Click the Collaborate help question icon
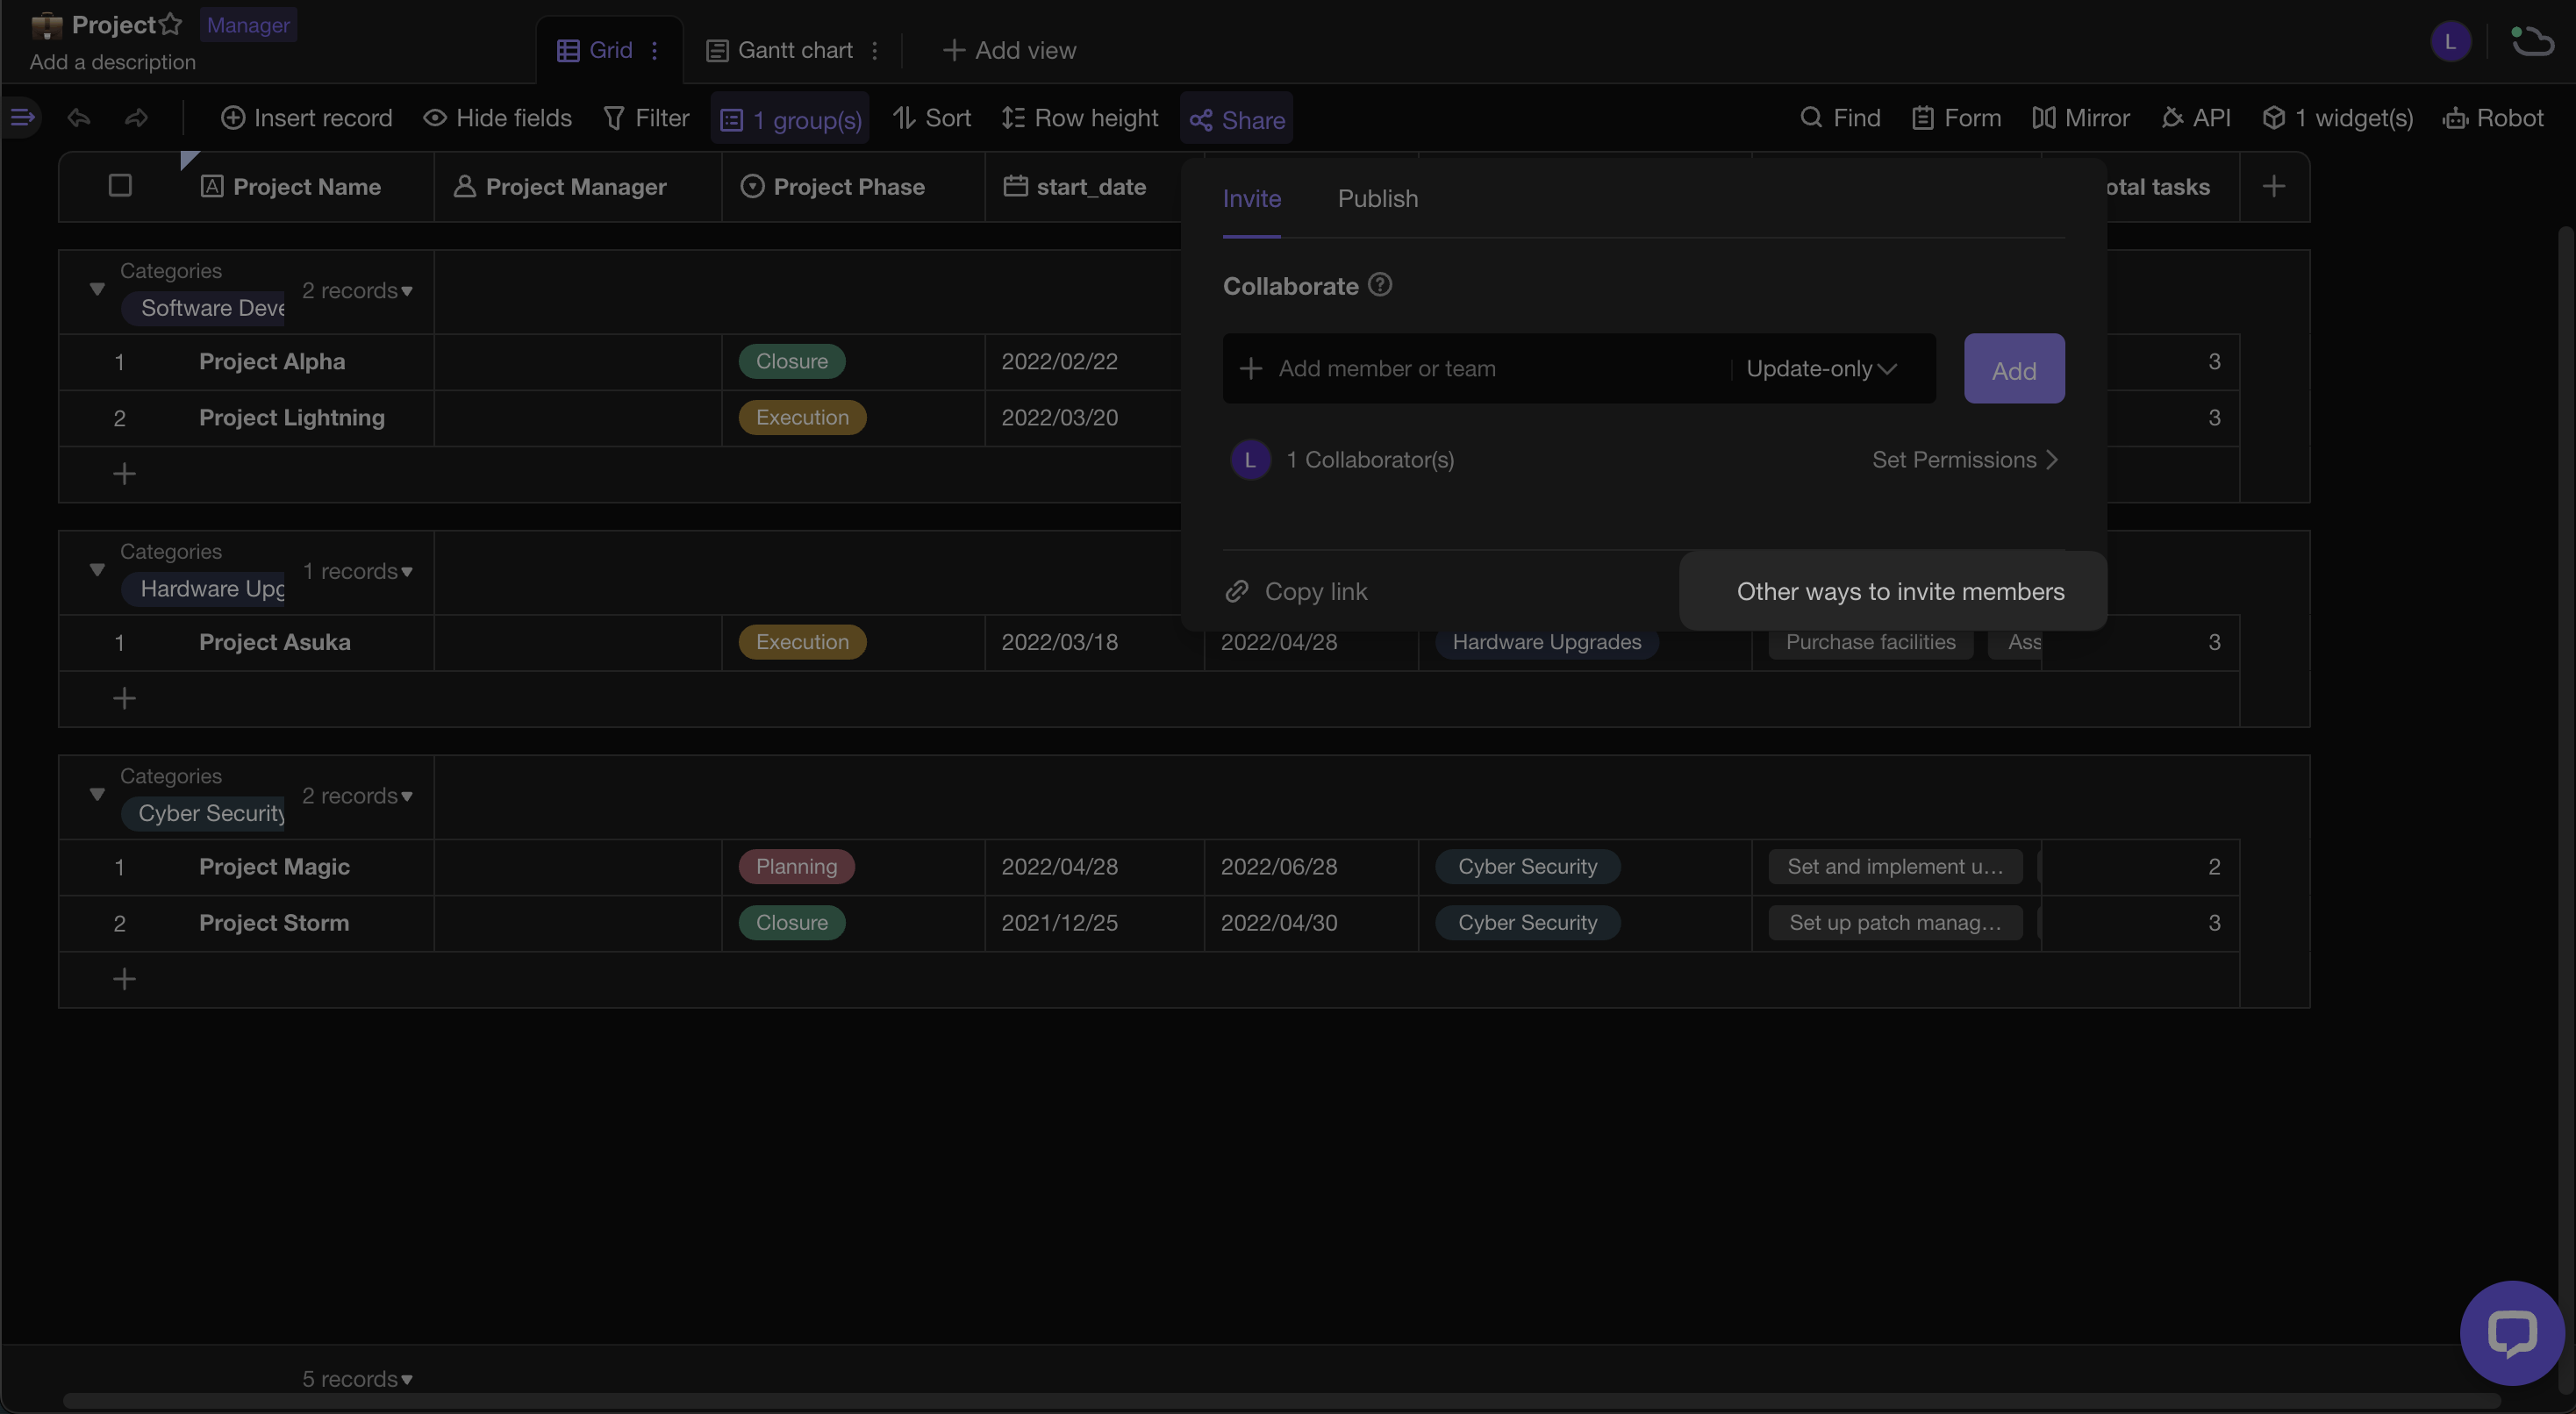Viewport: 2576px width, 1414px height. 1380,285
